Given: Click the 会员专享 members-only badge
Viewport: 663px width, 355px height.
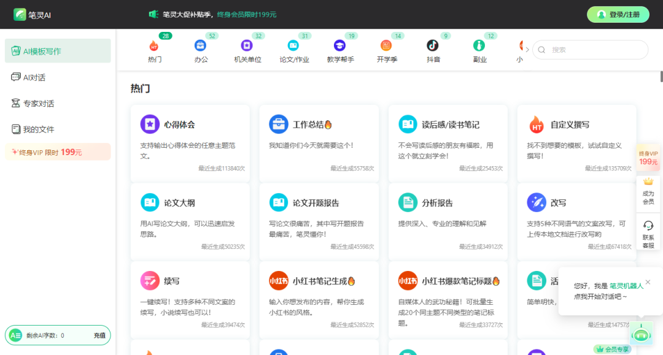Looking at the screenshot, I should 613,349.
